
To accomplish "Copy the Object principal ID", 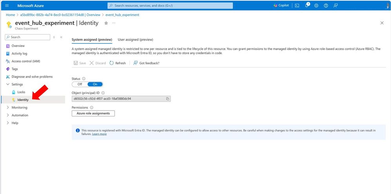I will pyautogui.click(x=168, y=99).
